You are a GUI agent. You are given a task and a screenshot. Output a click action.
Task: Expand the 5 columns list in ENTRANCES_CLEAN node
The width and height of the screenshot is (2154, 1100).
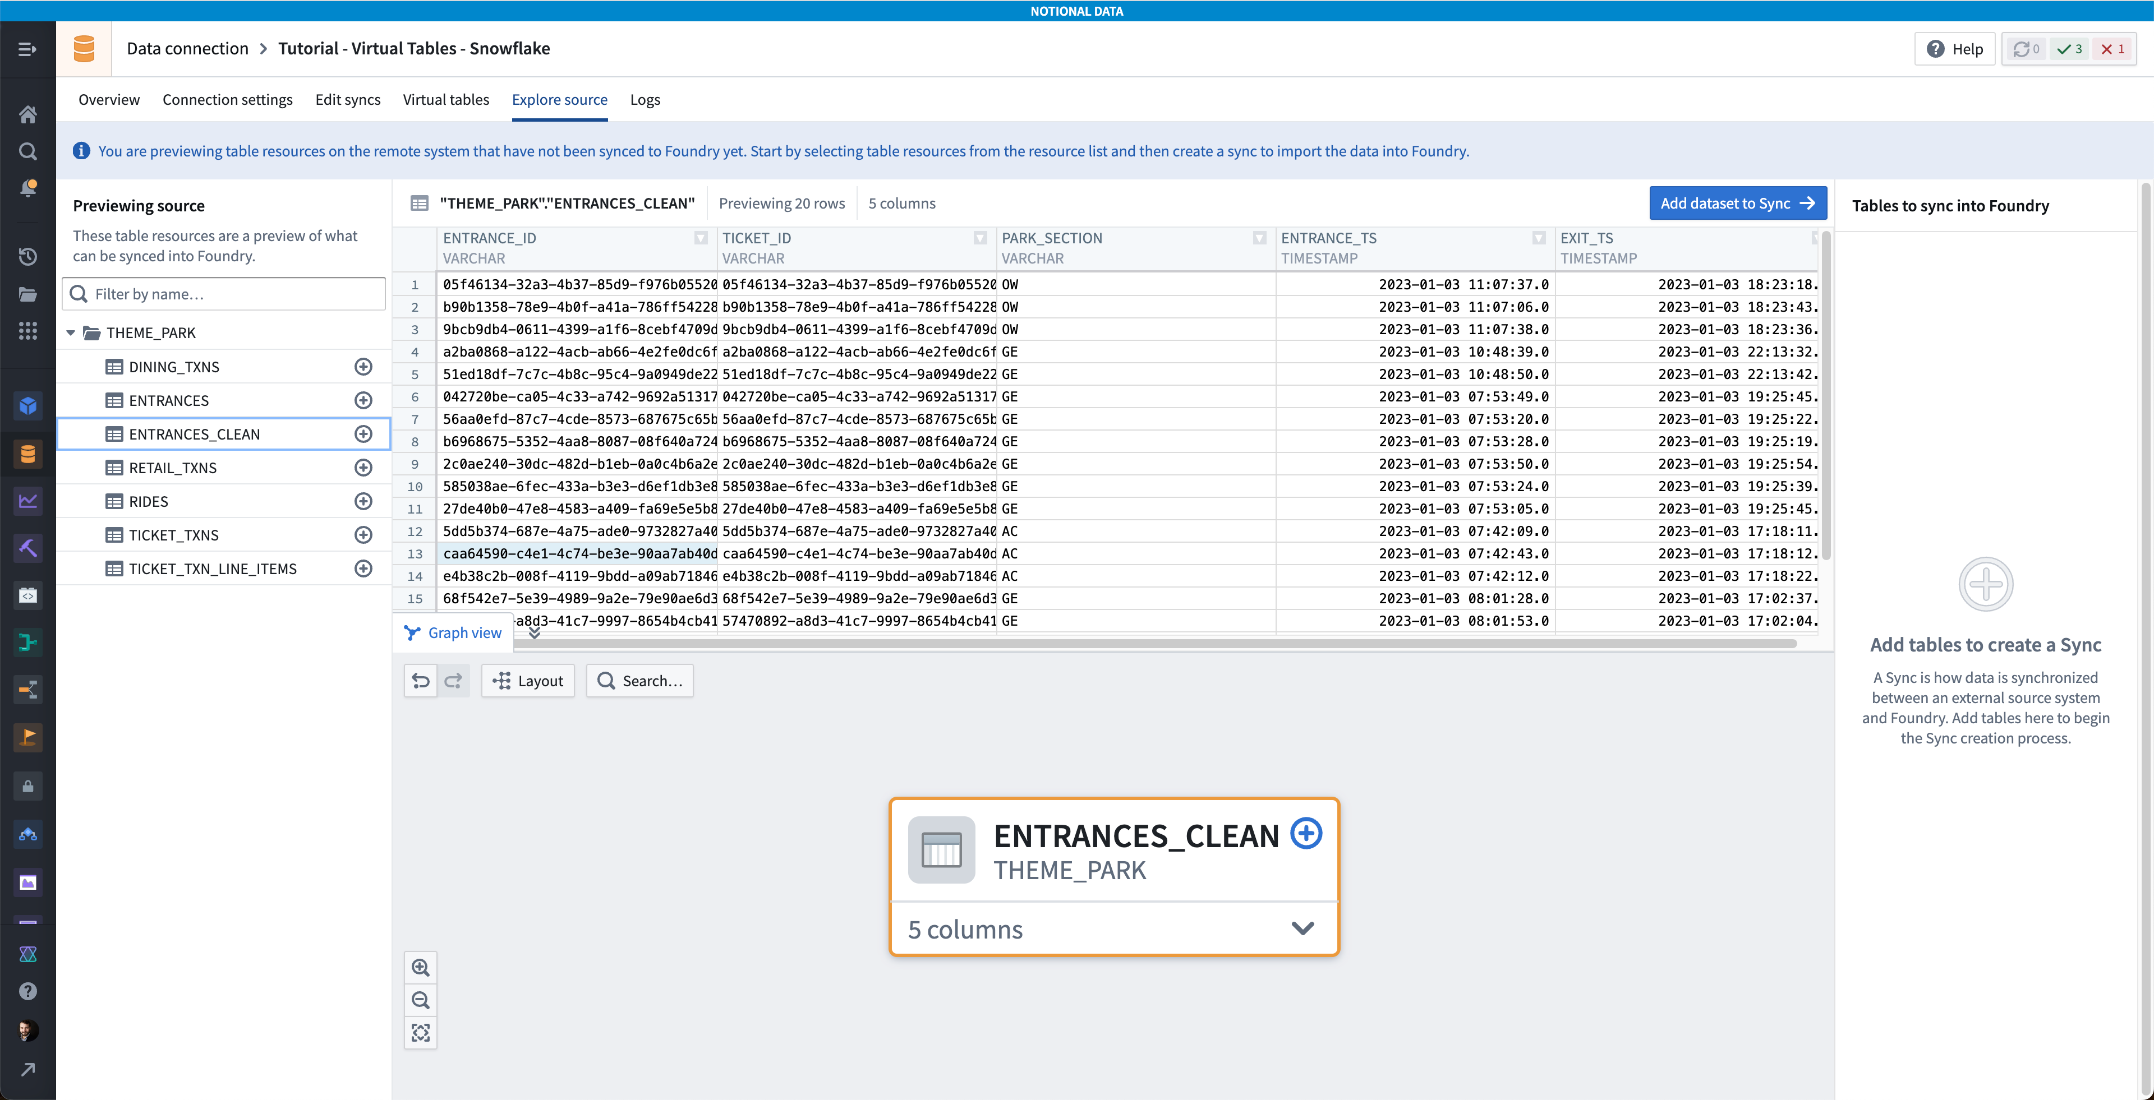click(1302, 928)
